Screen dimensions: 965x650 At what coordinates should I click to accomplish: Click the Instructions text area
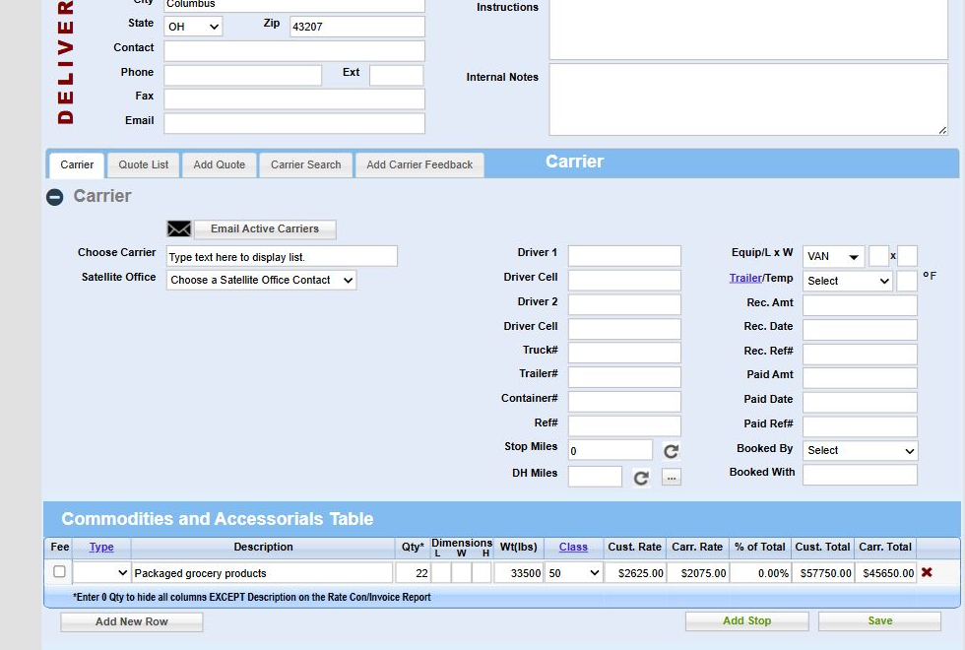coord(748,30)
